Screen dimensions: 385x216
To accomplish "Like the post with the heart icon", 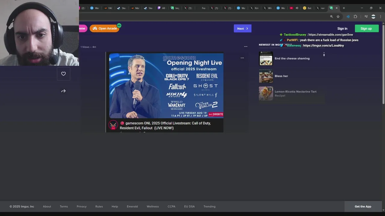I will click(x=63, y=74).
